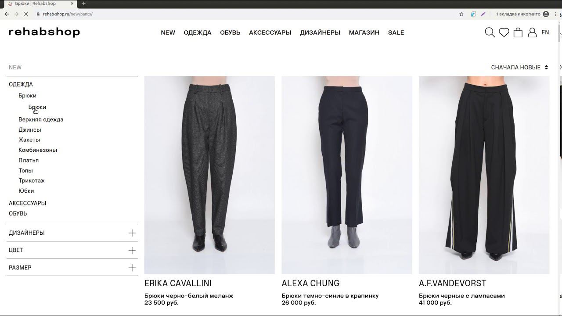562x316 pixels.
Task: Open the wishlist heart icon
Action: (504, 32)
